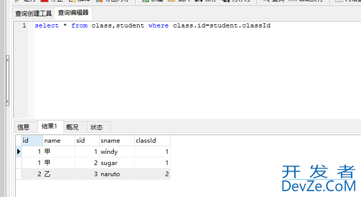Open the 状态 tab
Viewport: 361px width, 197px height.
[97, 127]
